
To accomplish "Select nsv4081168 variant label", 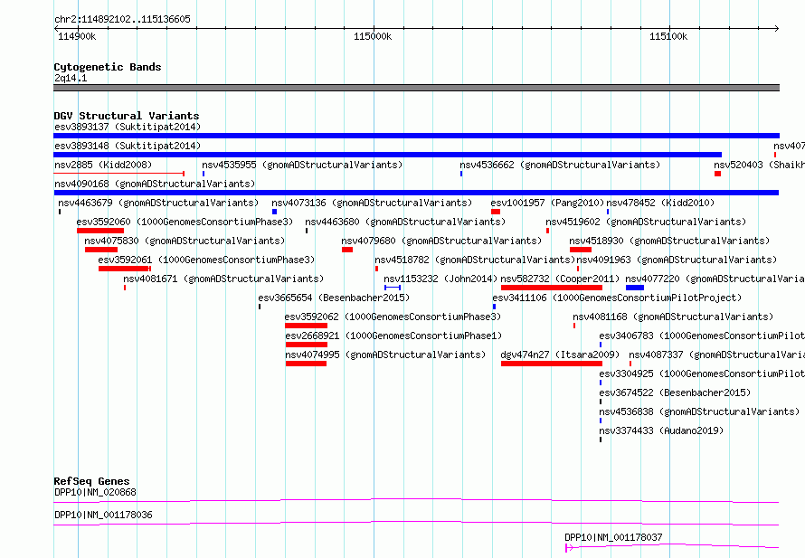I will (x=673, y=317).
